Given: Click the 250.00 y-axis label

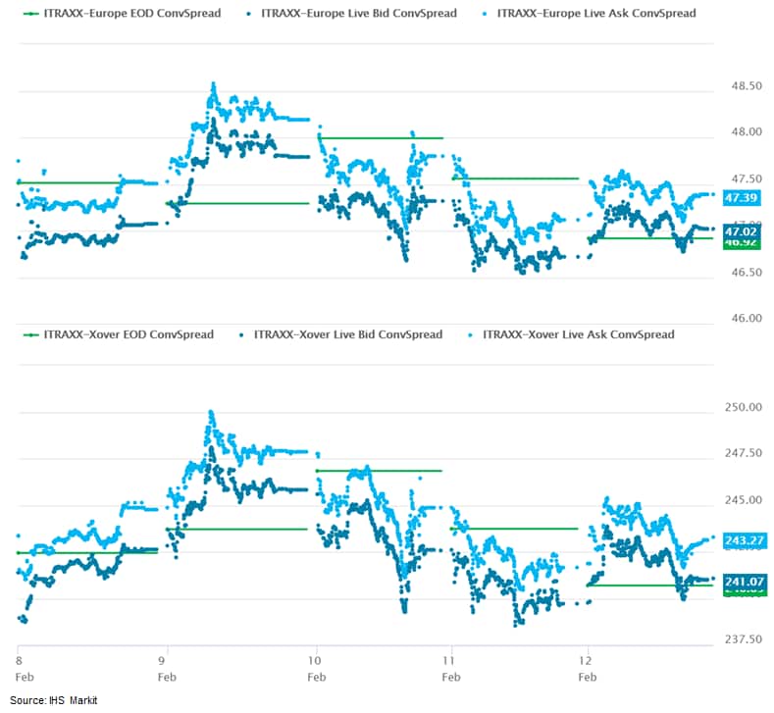Looking at the screenshot, I should point(744,407).
